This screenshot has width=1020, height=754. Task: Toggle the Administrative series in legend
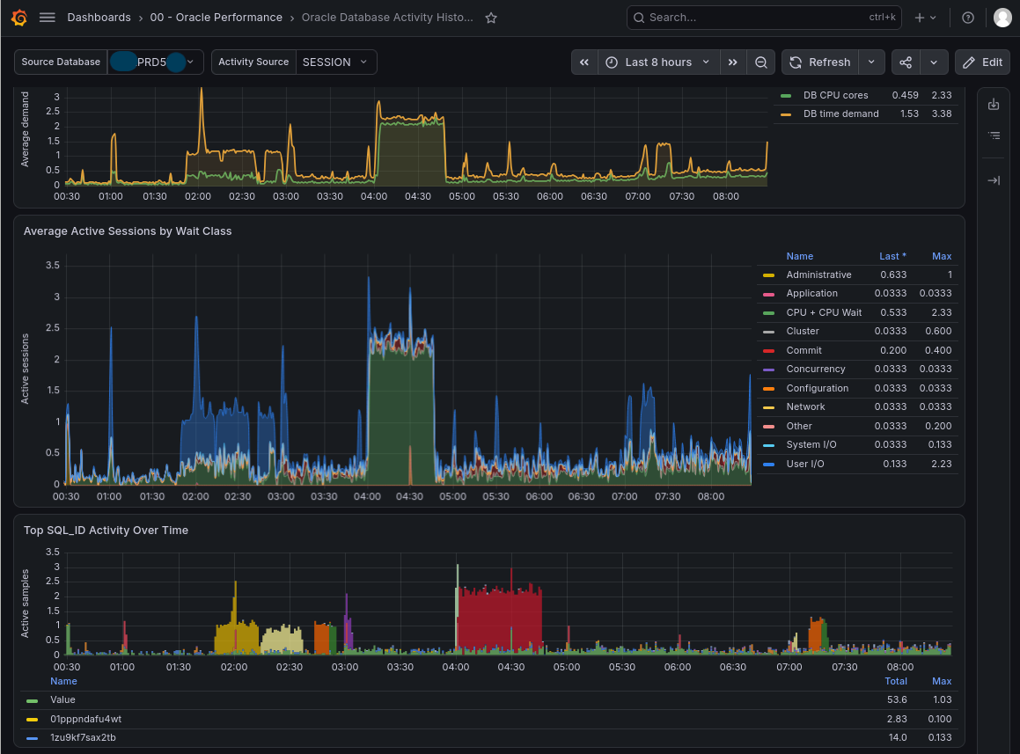click(x=818, y=275)
